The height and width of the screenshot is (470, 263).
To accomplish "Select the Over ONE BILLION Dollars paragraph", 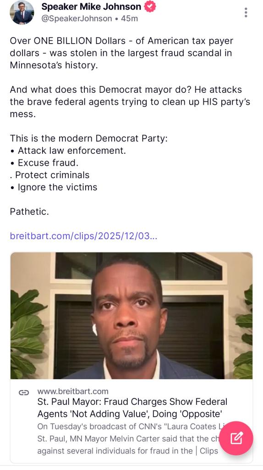I will point(121,53).
